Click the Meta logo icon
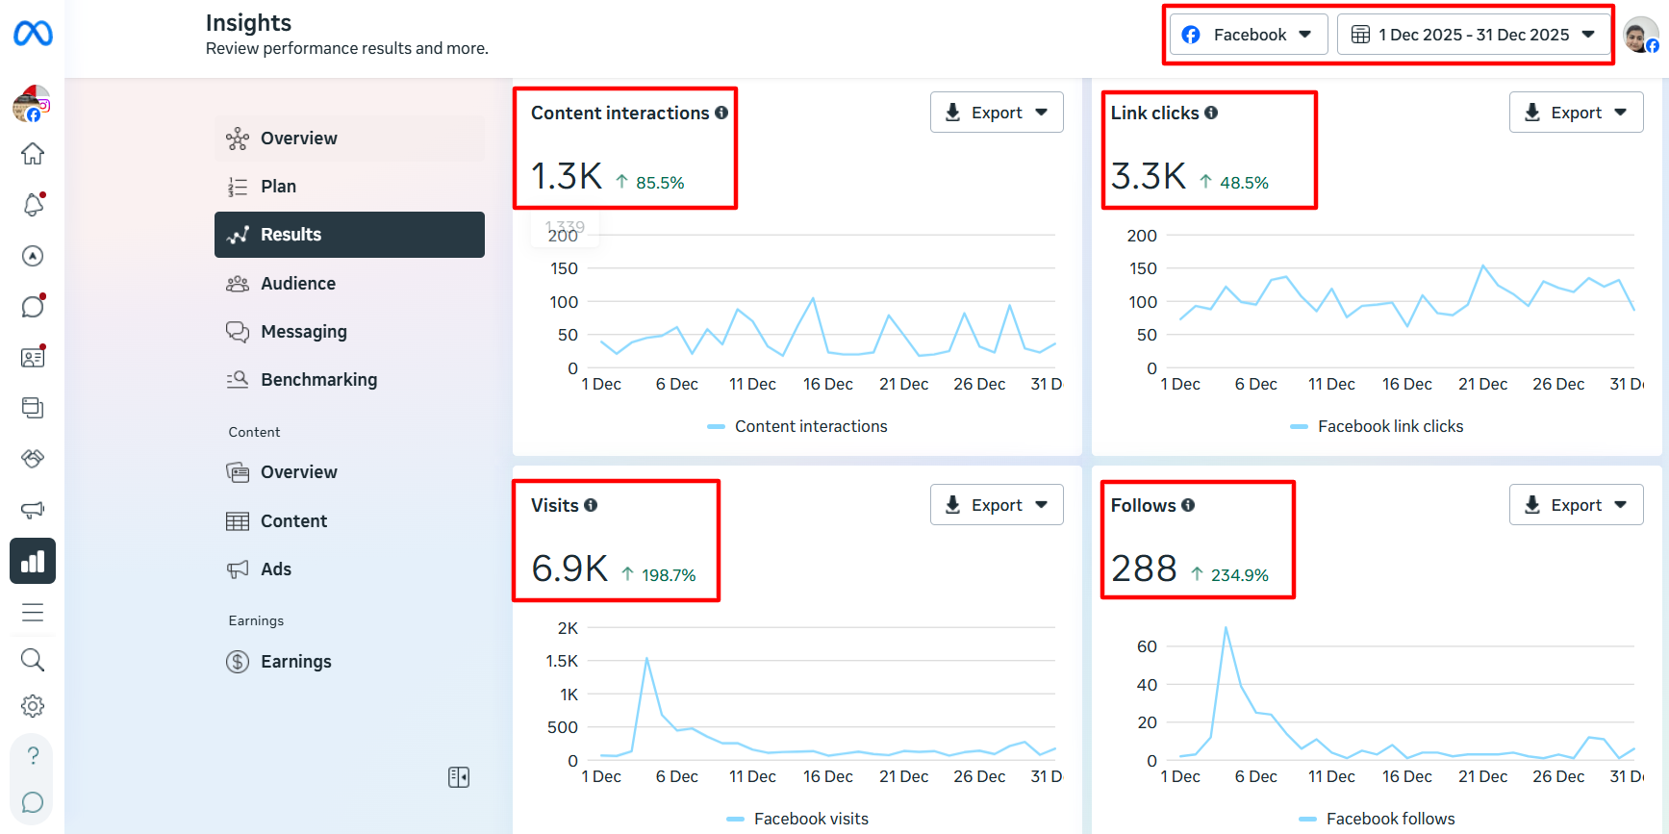The width and height of the screenshot is (1669, 834). [x=33, y=34]
